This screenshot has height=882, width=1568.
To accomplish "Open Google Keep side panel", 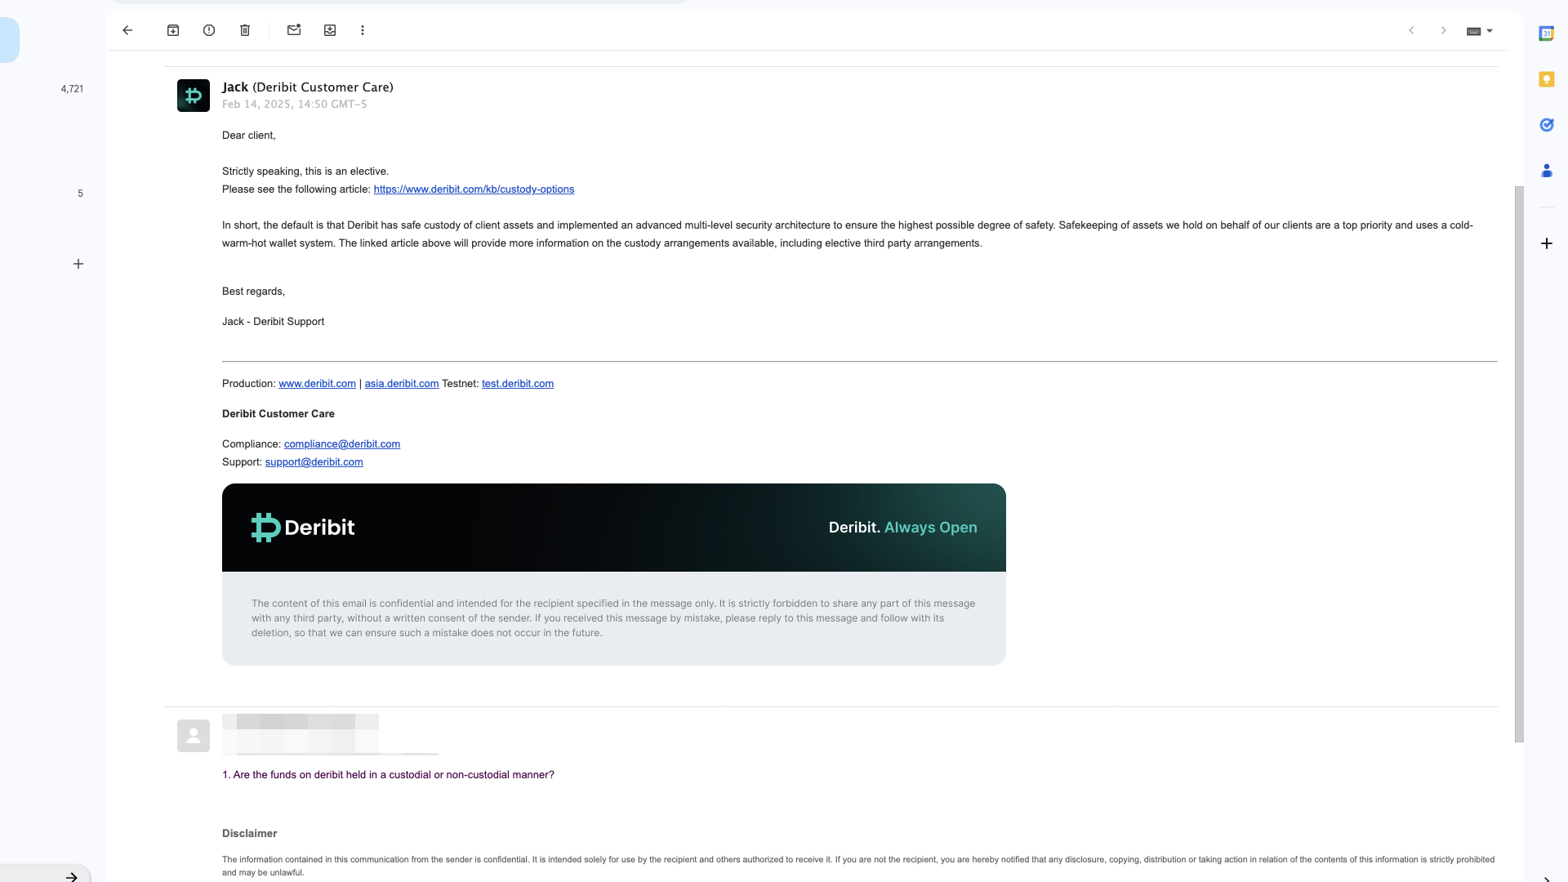I will point(1546,79).
